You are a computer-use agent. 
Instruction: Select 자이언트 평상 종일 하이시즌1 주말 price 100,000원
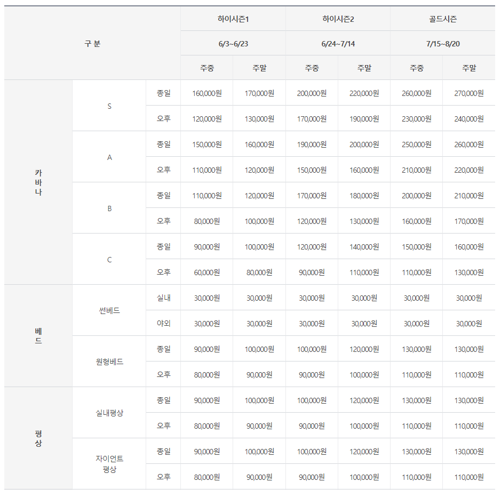click(259, 452)
